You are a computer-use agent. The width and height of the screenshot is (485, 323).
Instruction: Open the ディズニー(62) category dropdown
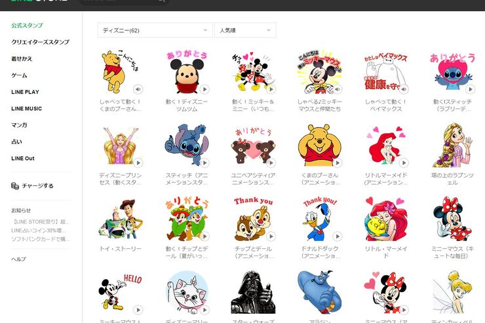click(x=155, y=30)
